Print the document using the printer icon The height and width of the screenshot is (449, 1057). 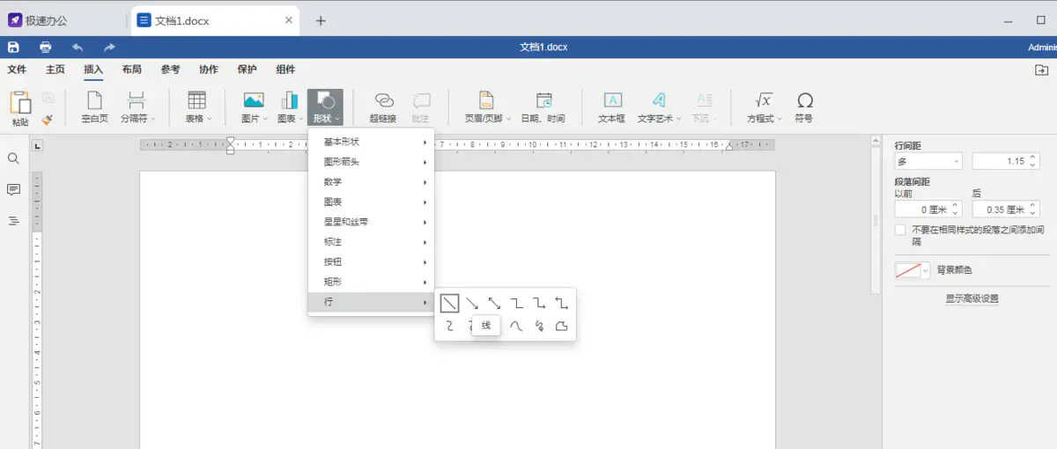click(x=46, y=48)
